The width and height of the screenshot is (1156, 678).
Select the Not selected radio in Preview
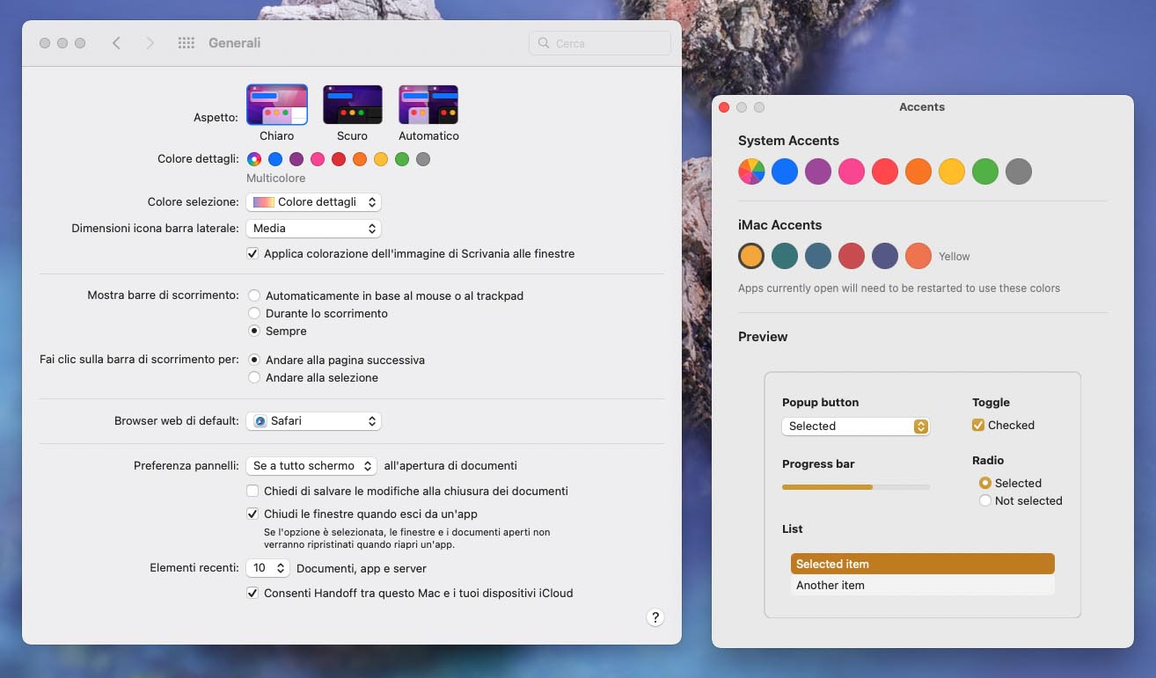click(984, 500)
